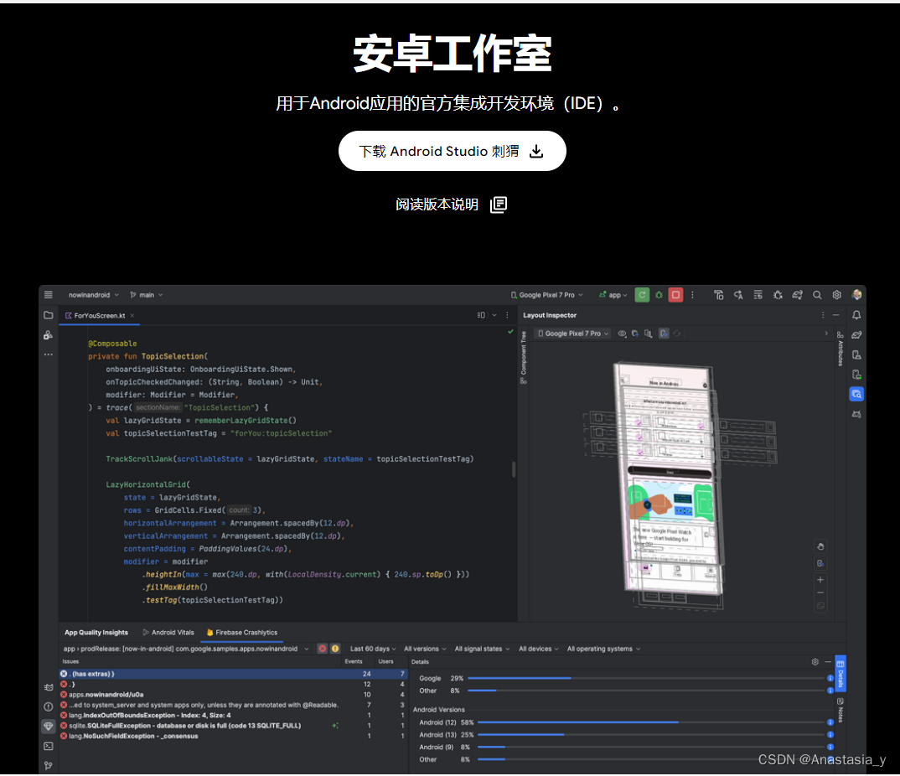900x776 pixels.
Task: Open the Project folder tool window
Action: [x=49, y=315]
